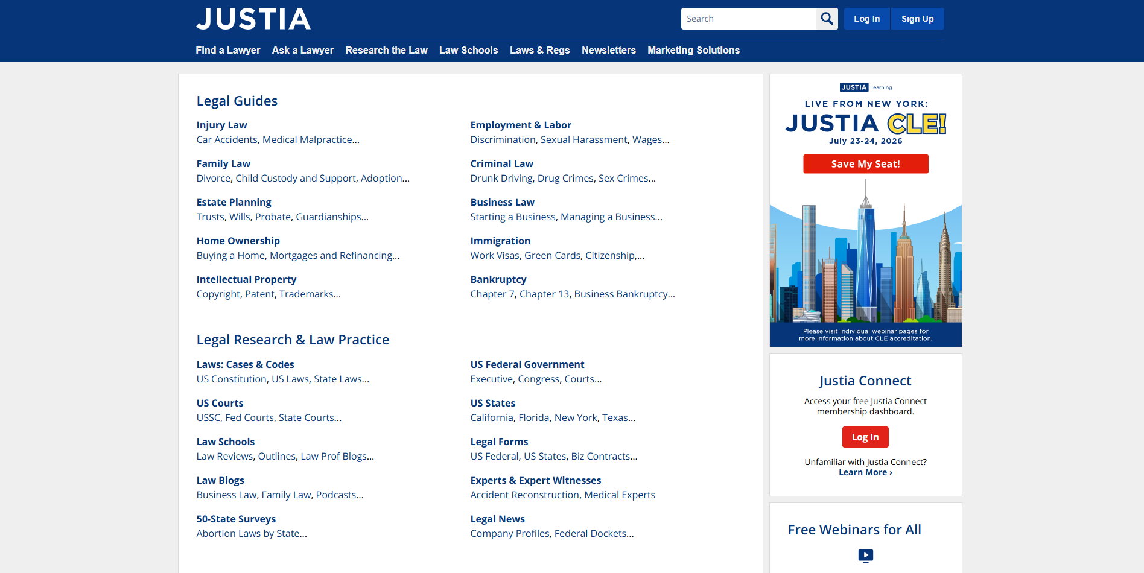Open Car Accidents link
The width and height of the screenshot is (1144, 573).
pyautogui.click(x=227, y=139)
